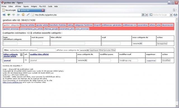Open préférences générales link
This screenshot has width=179, height=108.
pyautogui.click(x=112, y=25)
